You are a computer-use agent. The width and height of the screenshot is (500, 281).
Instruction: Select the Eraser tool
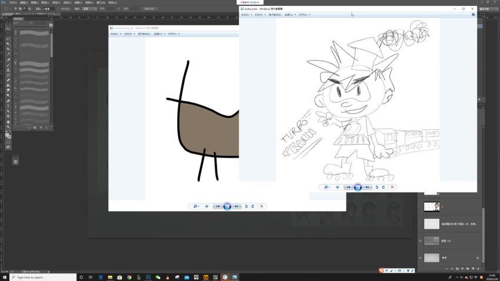tap(8, 81)
